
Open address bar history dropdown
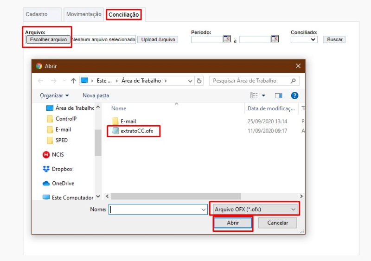(190, 81)
